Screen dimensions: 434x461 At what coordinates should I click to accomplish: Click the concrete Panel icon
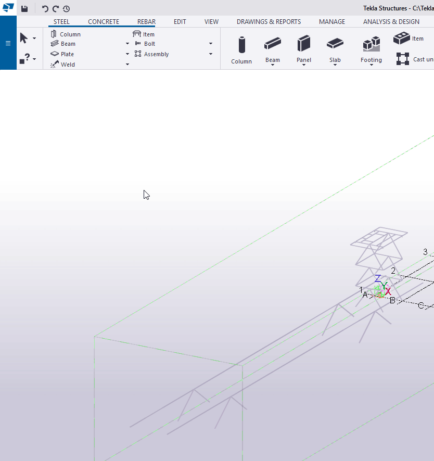[x=304, y=43]
